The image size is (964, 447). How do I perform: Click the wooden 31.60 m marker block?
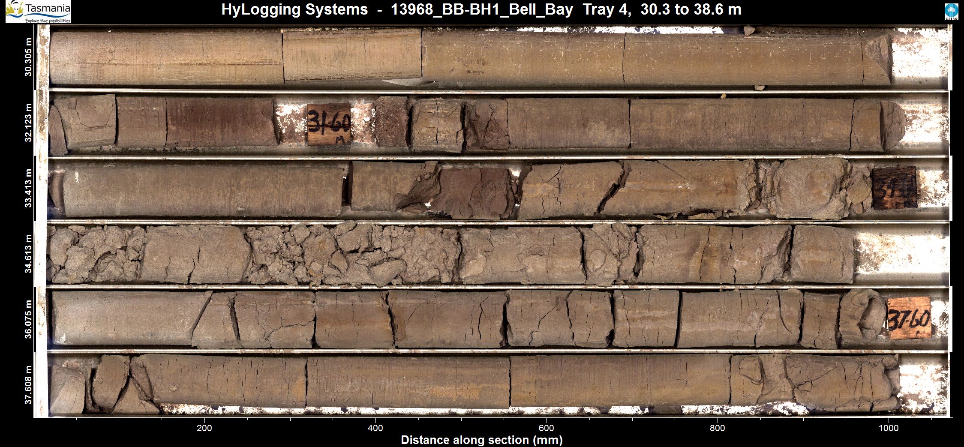(x=329, y=124)
